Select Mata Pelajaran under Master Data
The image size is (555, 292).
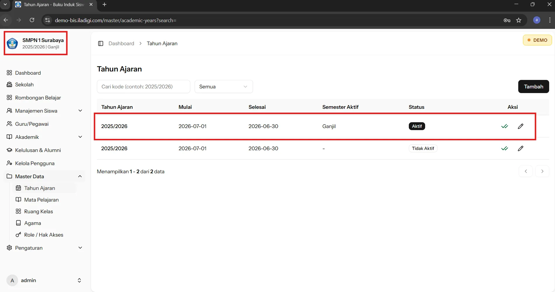[41, 200]
